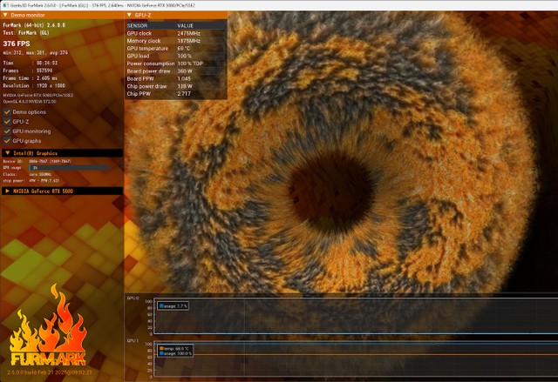Select the Memory clock sensor row

[176, 41]
